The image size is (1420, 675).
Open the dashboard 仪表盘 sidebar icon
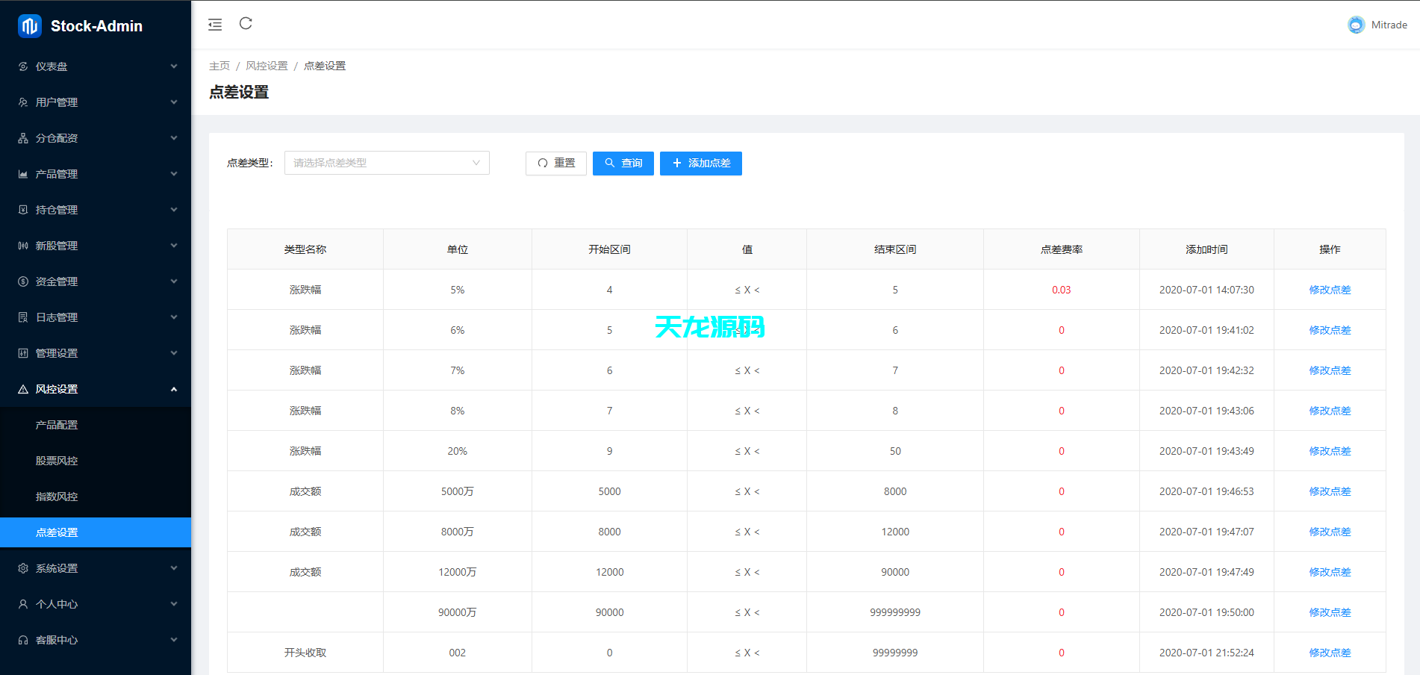(x=23, y=66)
